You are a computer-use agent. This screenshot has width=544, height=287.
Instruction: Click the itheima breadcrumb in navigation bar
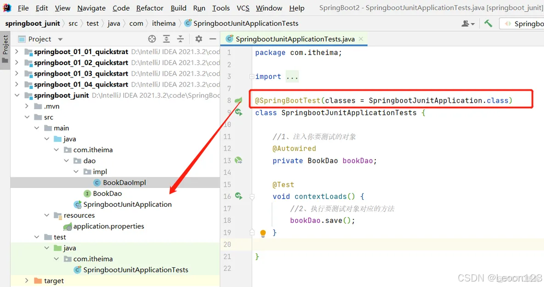click(x=164, y=23)
